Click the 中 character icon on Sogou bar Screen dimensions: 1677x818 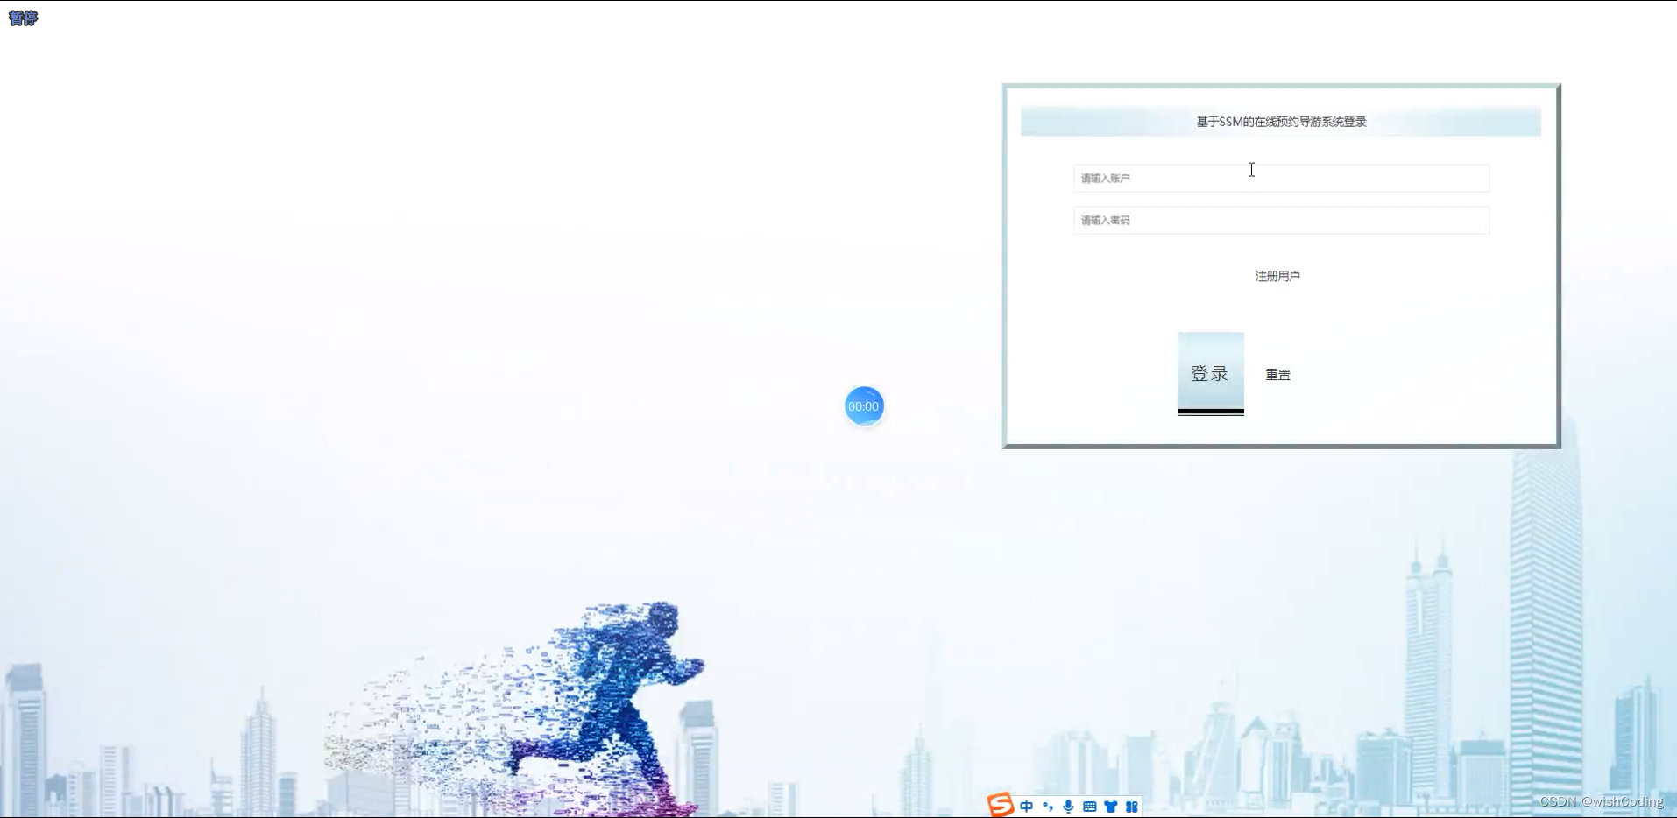(1027, 806)
